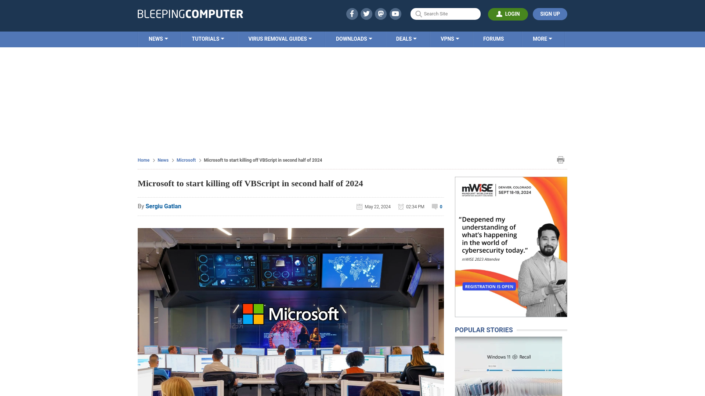Click the BleepingComputer Facebook icon
The height and width of the screenshot is (396, 705).
(x=352, y=14)
